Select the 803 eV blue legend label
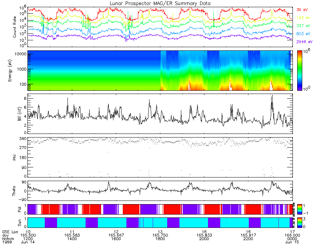The image size is (325, 252). tap(303, 34)
